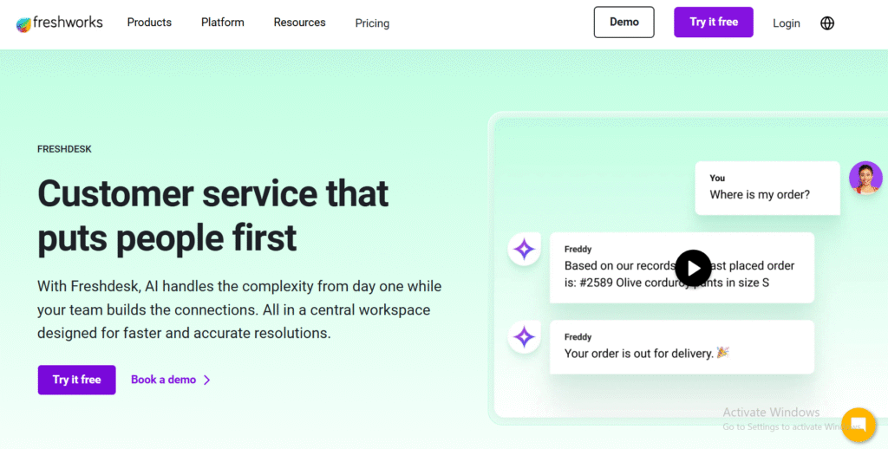888x449 pixels.
Task: Click the "Where is my order?" chat bubble
Action: 767,187
